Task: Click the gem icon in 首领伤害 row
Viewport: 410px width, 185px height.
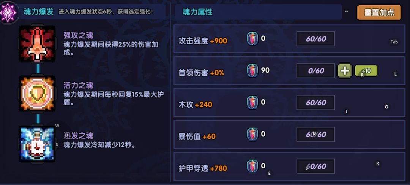Action: tap(252, 70)
